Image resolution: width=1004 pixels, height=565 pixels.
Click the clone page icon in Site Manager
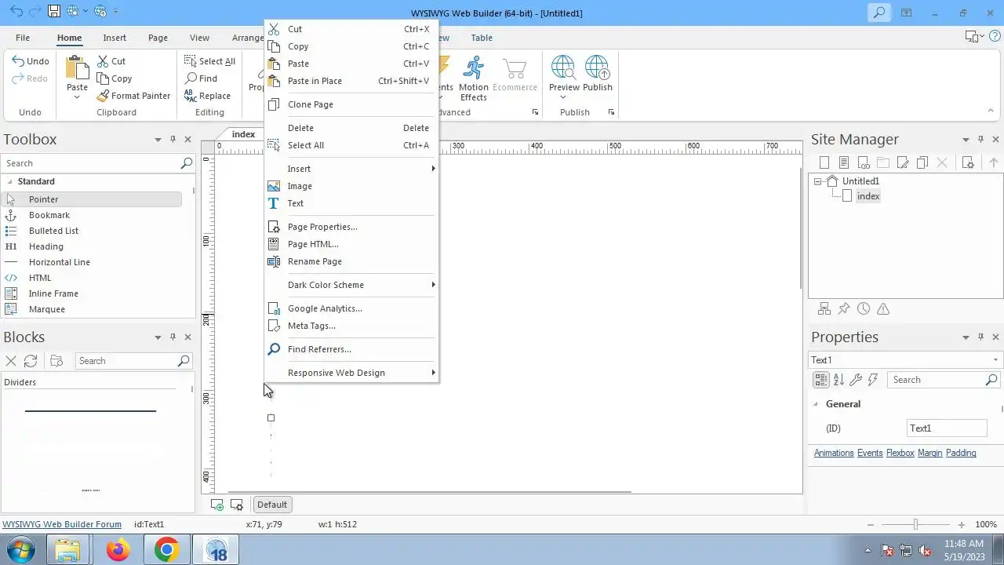922,162
